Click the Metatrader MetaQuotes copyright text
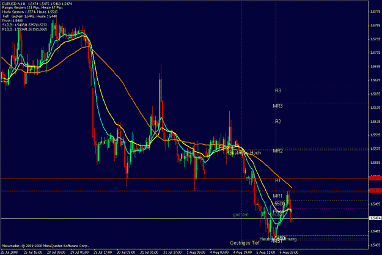This screenshot has height=255, width=382. tap(45, 246)
